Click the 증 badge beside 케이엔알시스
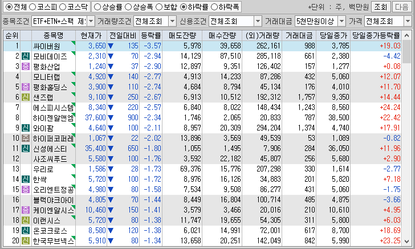 [x=26, y=210]
